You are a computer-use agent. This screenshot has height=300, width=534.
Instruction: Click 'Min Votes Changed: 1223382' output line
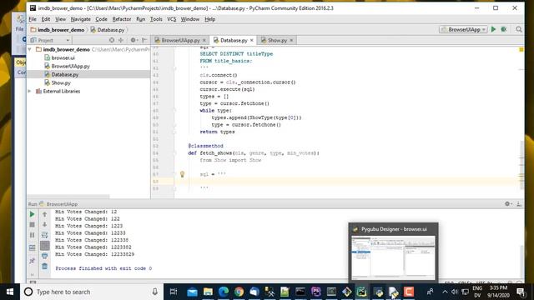[93, 247]
